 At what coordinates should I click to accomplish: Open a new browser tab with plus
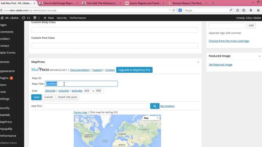(x=213, y=3)
